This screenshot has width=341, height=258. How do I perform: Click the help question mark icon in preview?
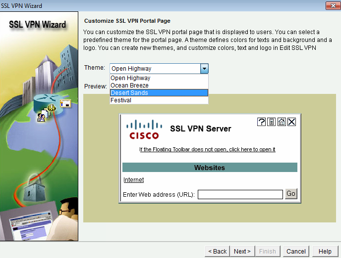tap(261, 122)
